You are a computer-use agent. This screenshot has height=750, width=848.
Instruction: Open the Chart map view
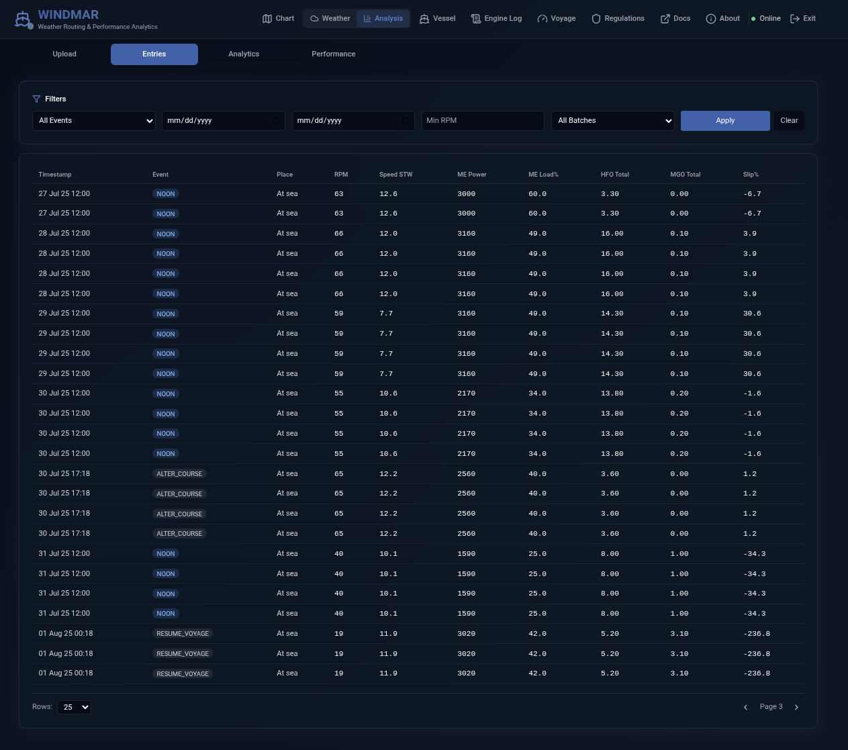pyautogui.click(x=278, y=19)
